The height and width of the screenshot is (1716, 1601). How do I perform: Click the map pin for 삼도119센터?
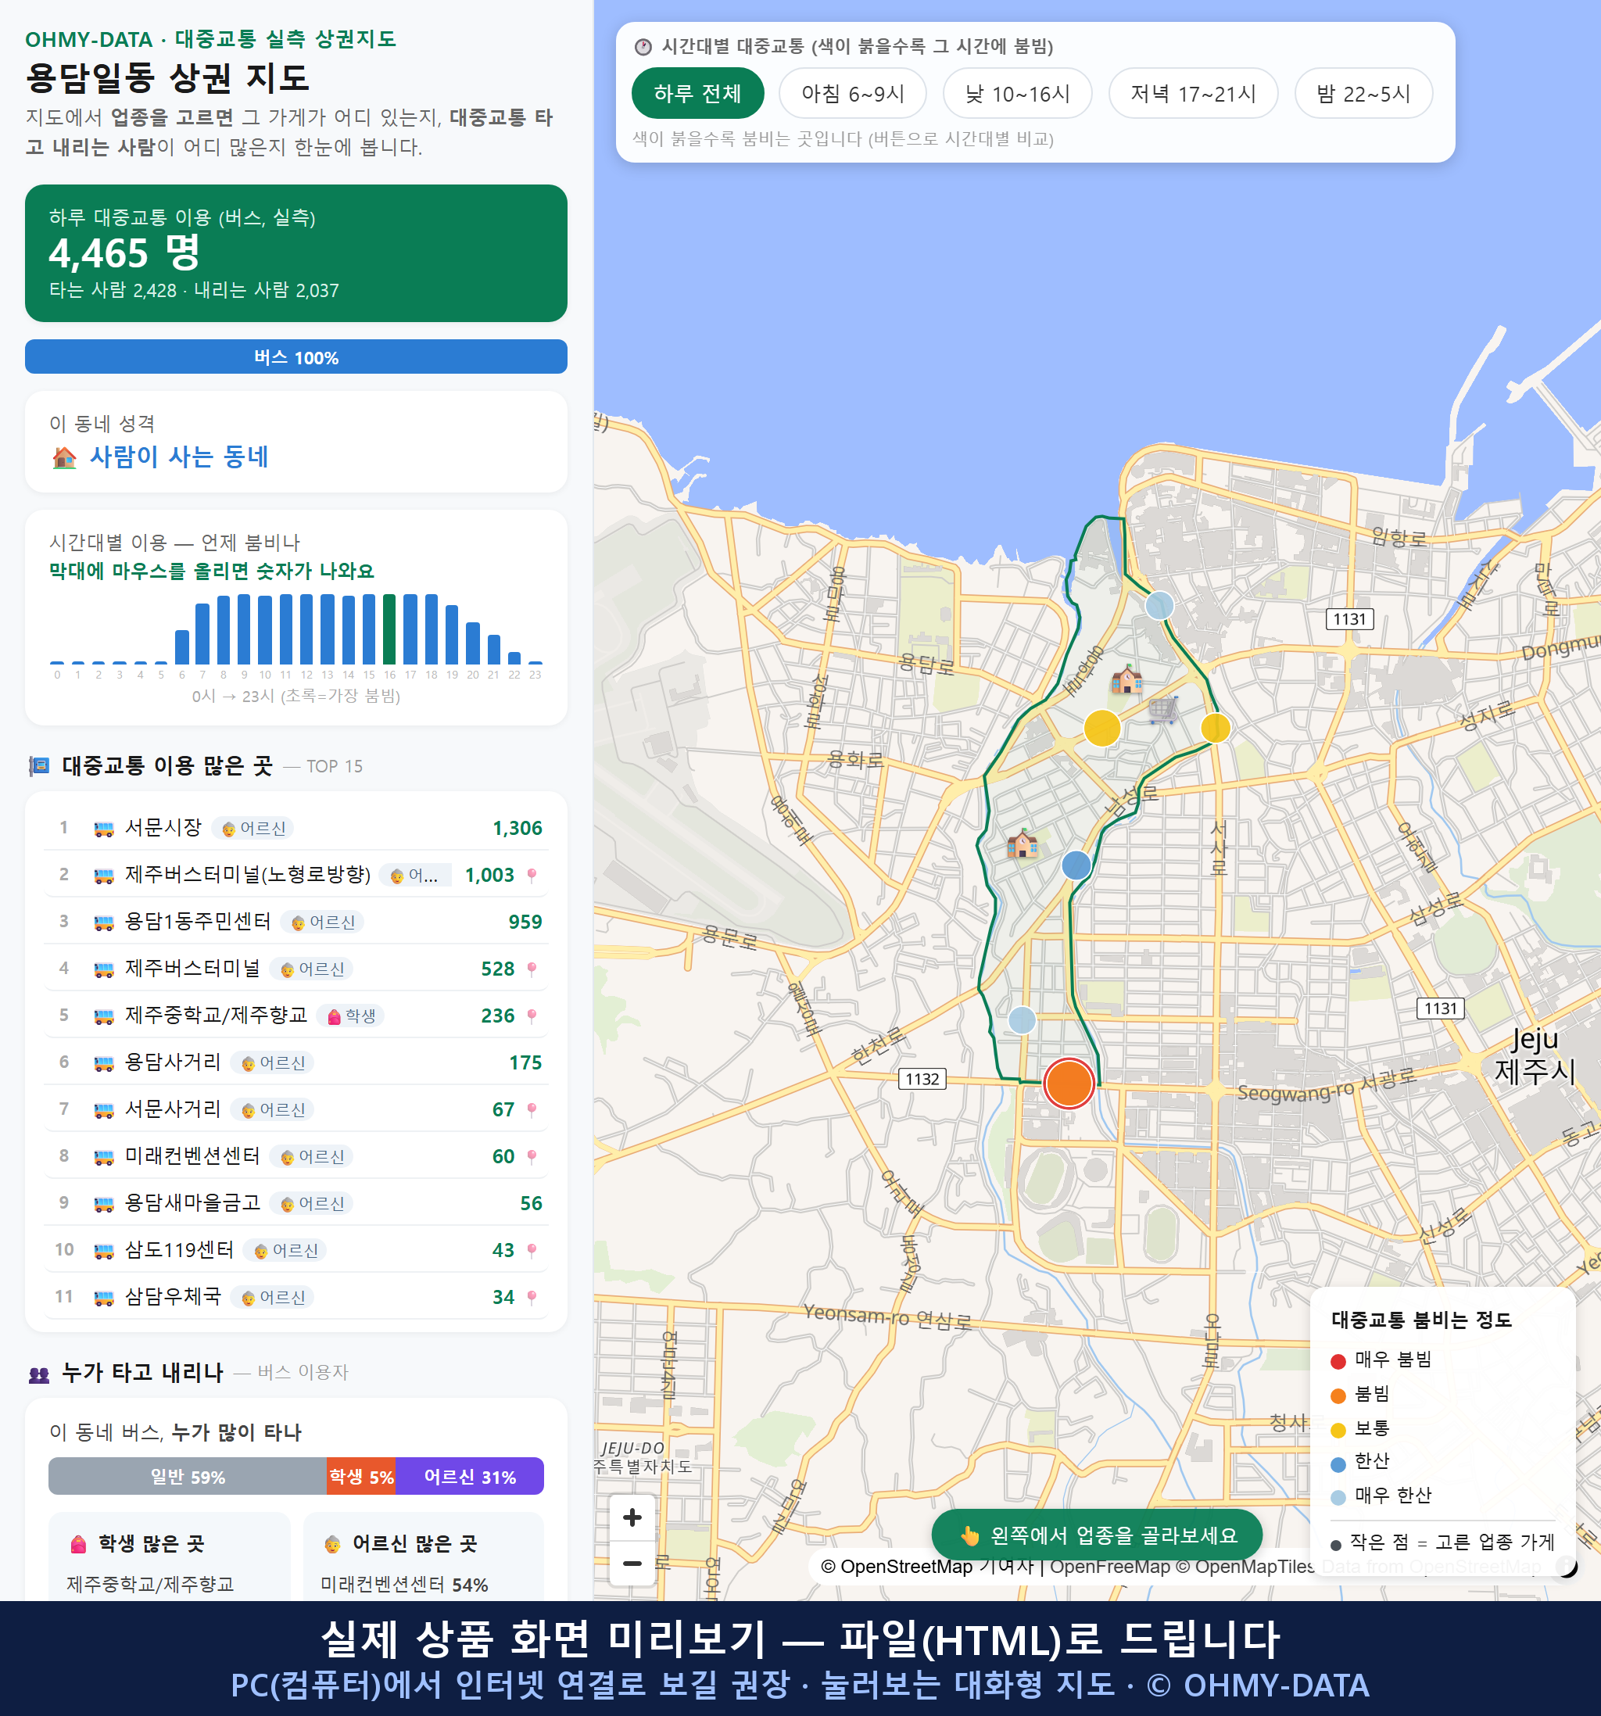[532, 1251]
